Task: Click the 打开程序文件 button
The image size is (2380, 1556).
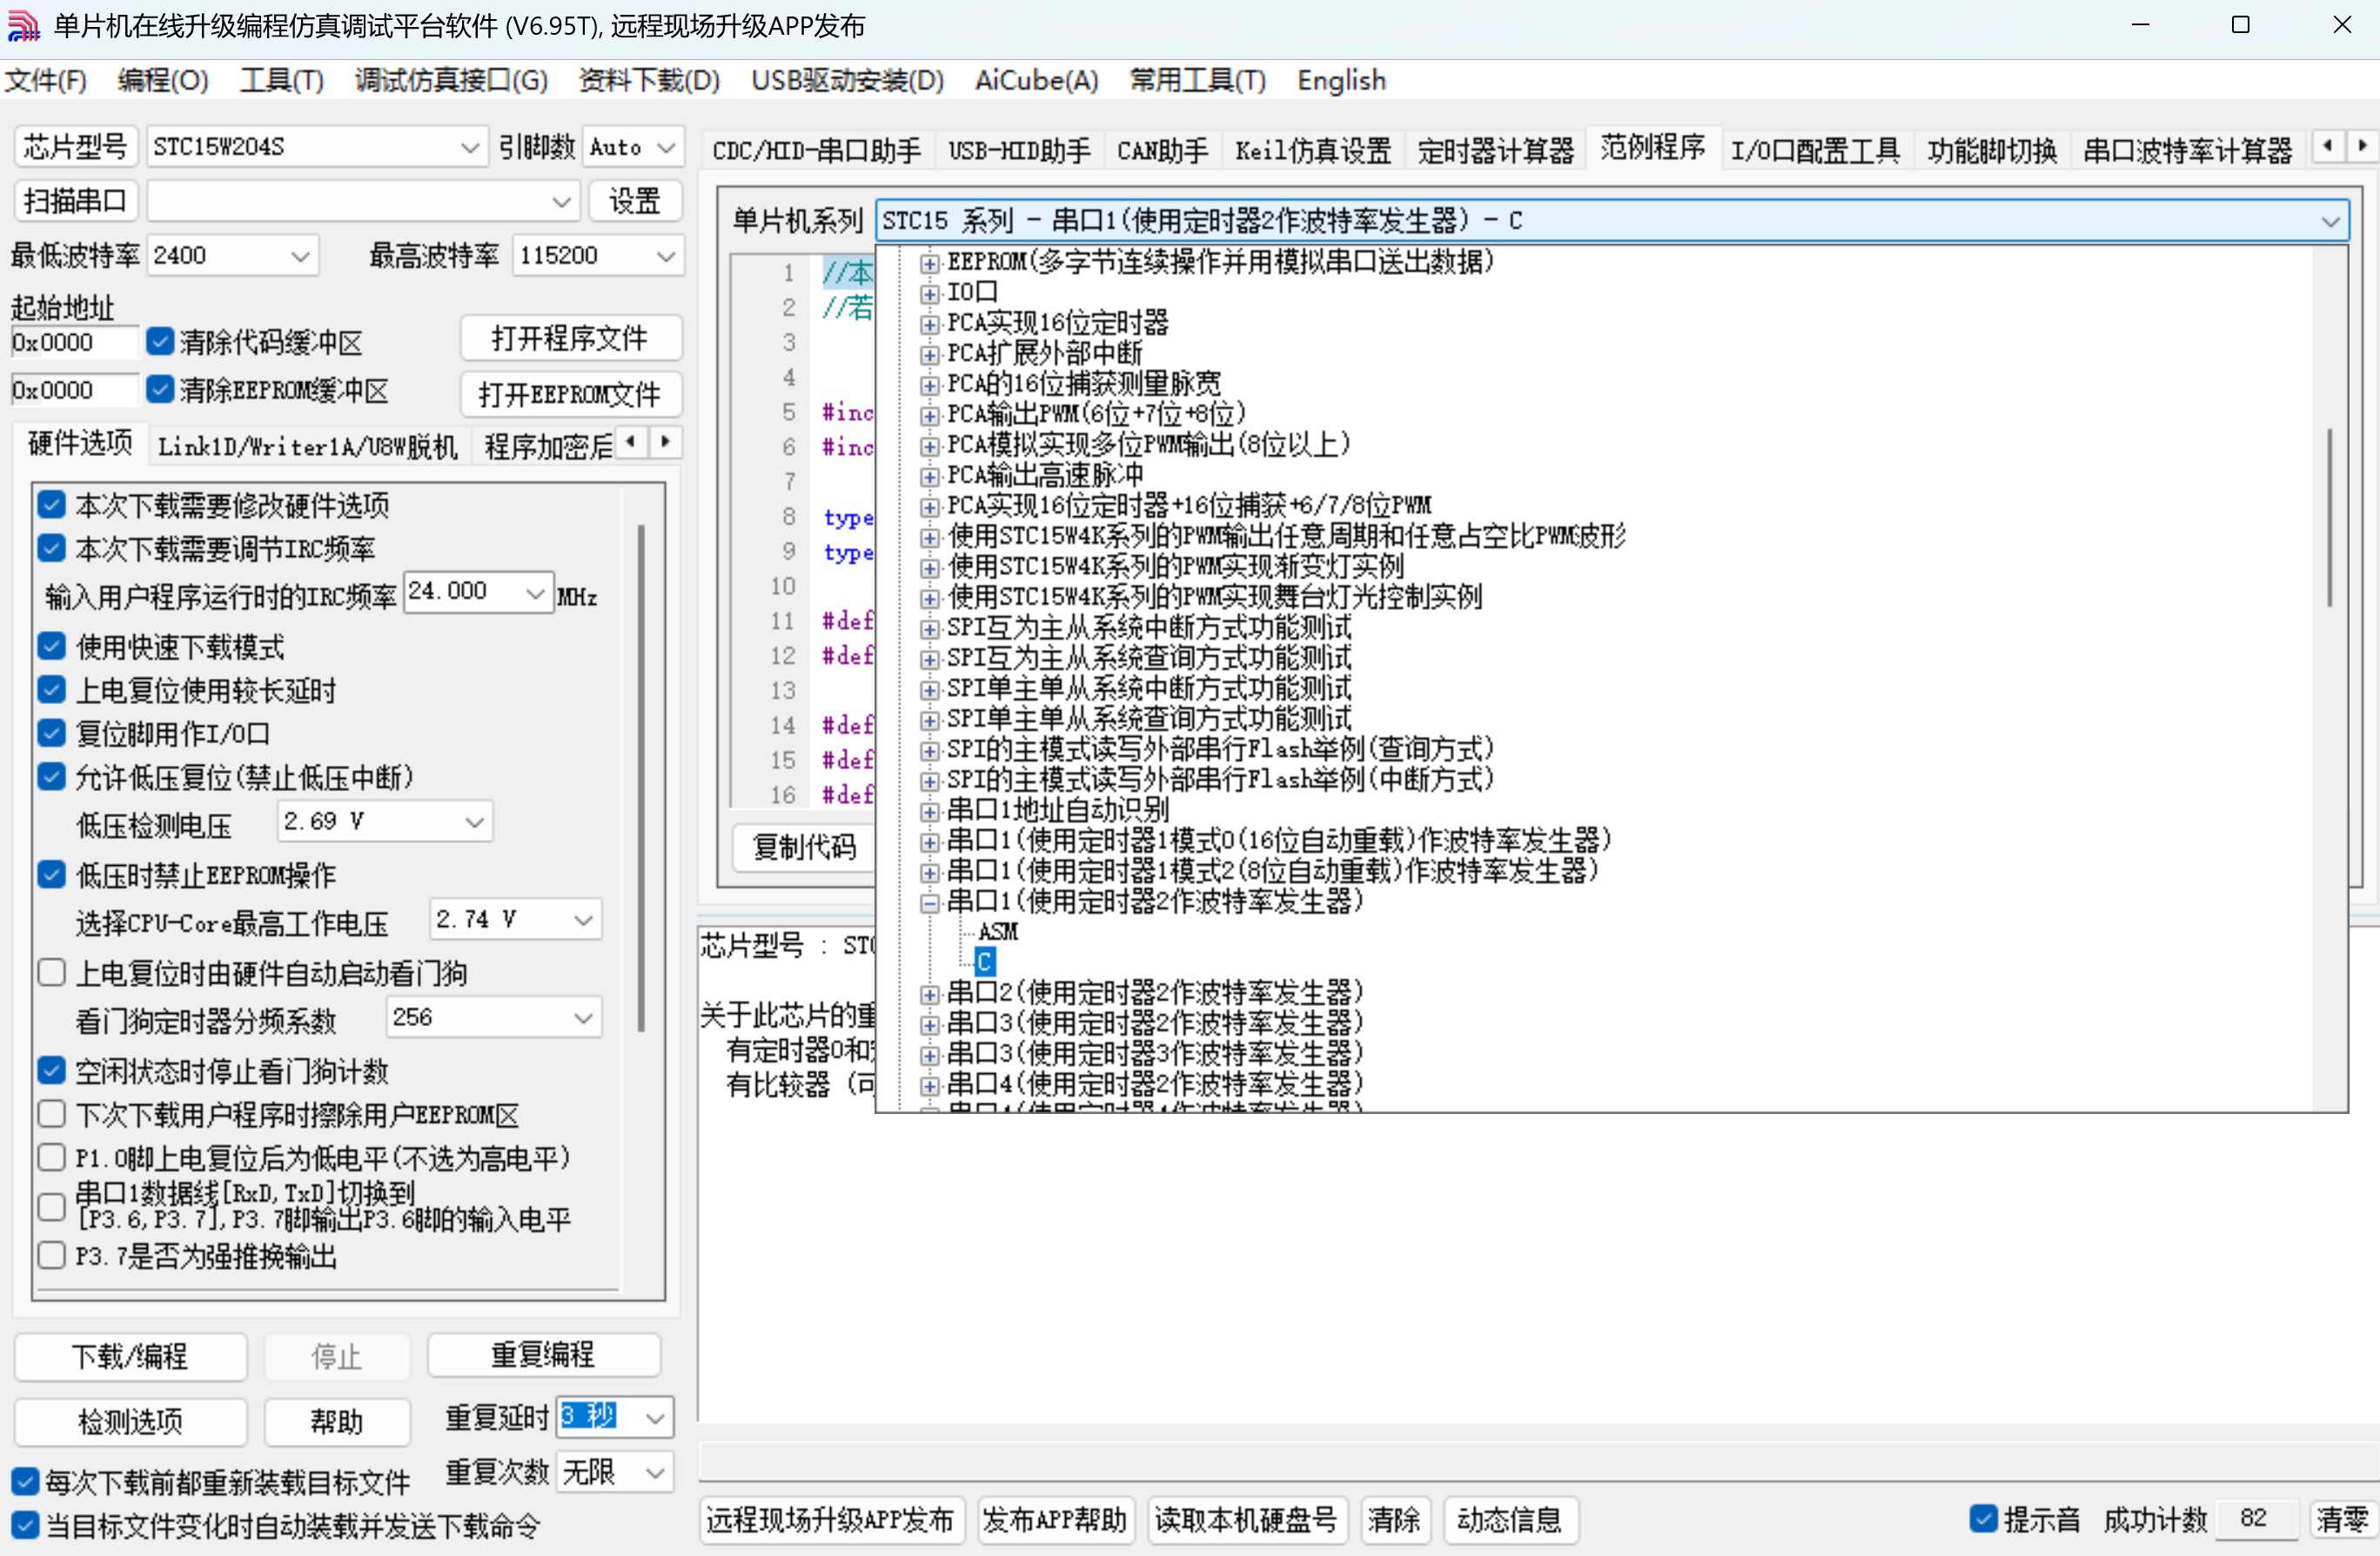Action: [570, 339]
